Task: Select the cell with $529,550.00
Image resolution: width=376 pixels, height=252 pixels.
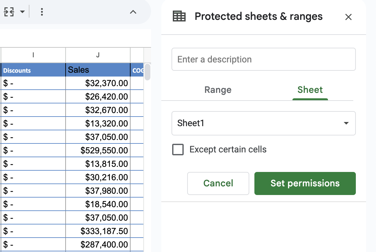Action: tap(98, 150)
